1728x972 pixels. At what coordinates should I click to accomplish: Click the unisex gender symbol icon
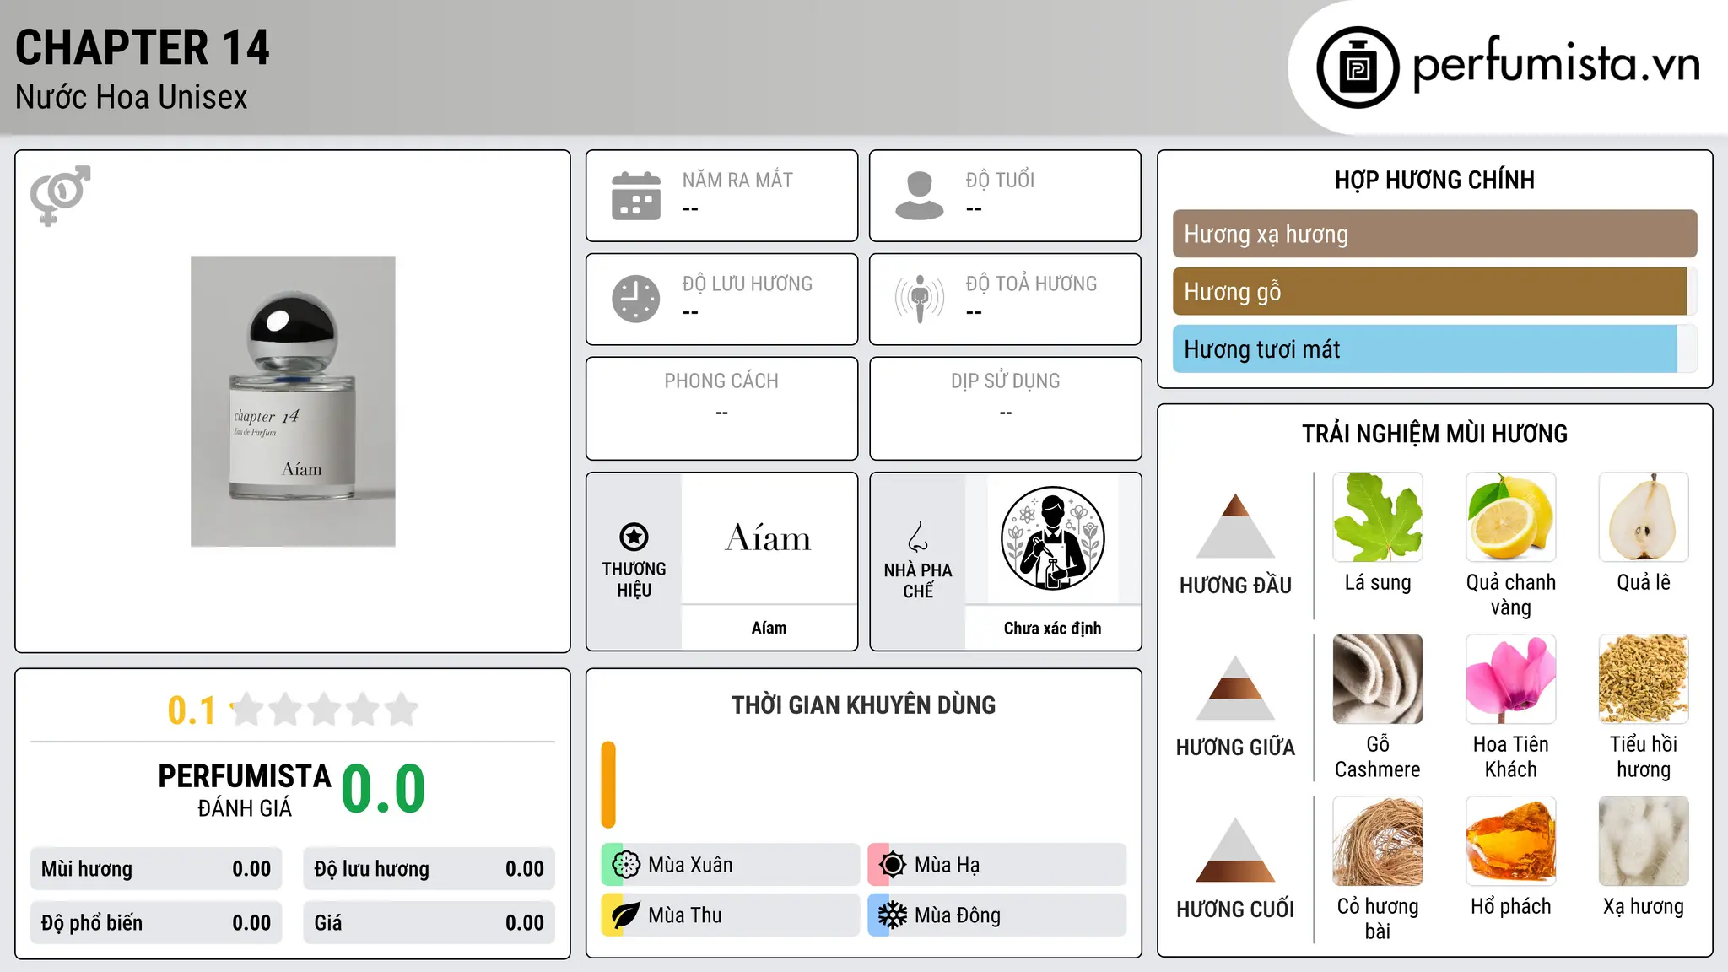tap(60, 195)
